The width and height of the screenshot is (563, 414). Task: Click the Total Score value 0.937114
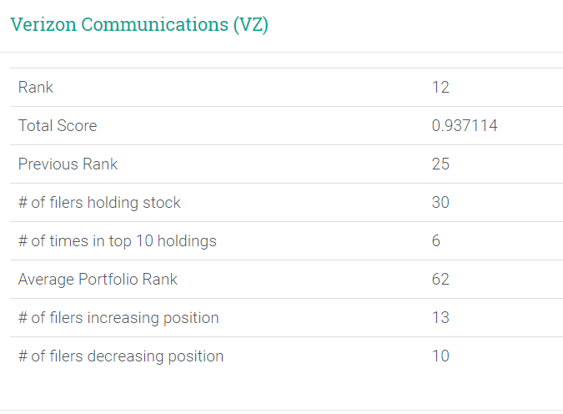[465, 126]
